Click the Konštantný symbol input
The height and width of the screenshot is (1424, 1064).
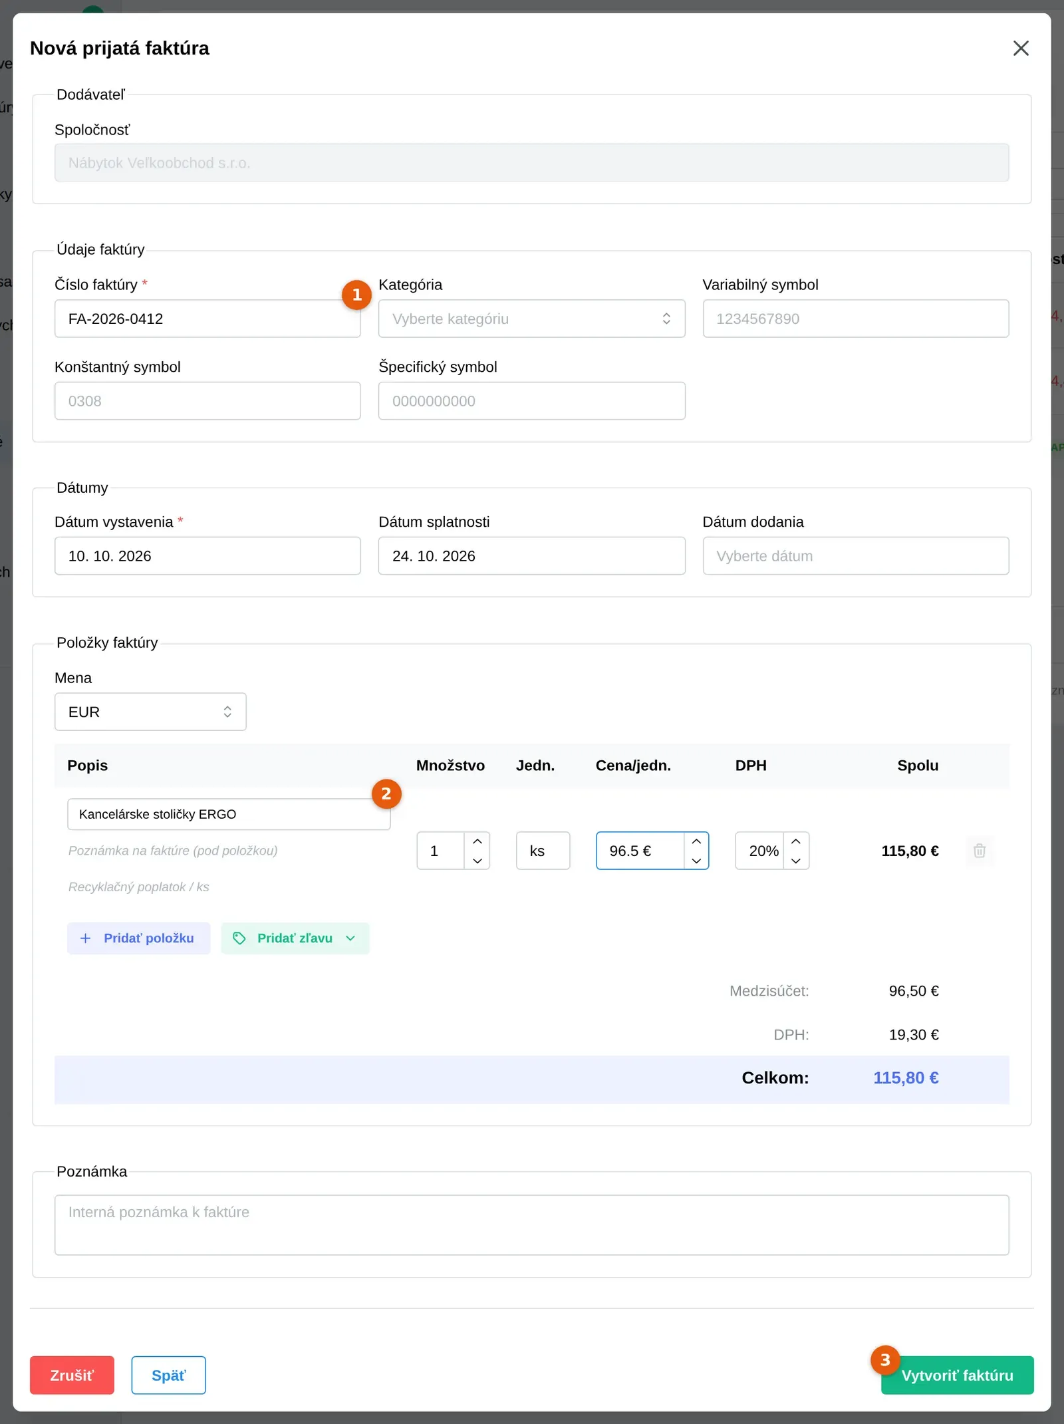(207, 401)
